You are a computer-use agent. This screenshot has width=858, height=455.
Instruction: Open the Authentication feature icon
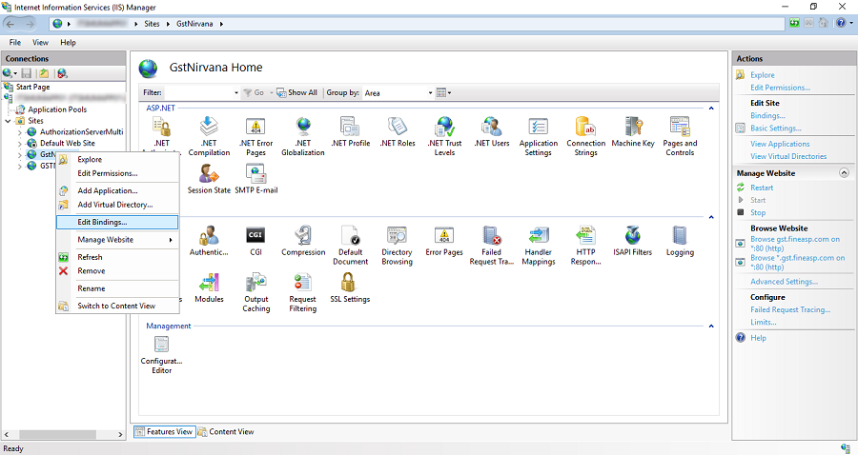(209, 242)
